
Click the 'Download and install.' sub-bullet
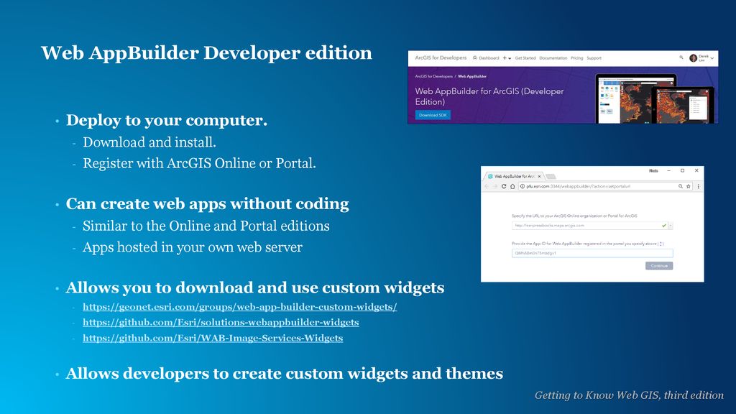[x=149, y=142]
